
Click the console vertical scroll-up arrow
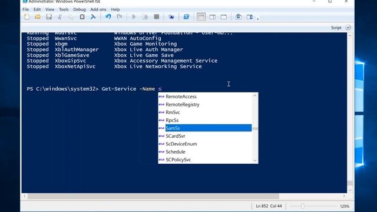350,36
